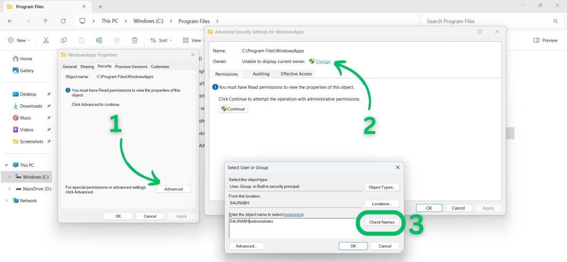Click the Locations button

(x=382, y=204)
